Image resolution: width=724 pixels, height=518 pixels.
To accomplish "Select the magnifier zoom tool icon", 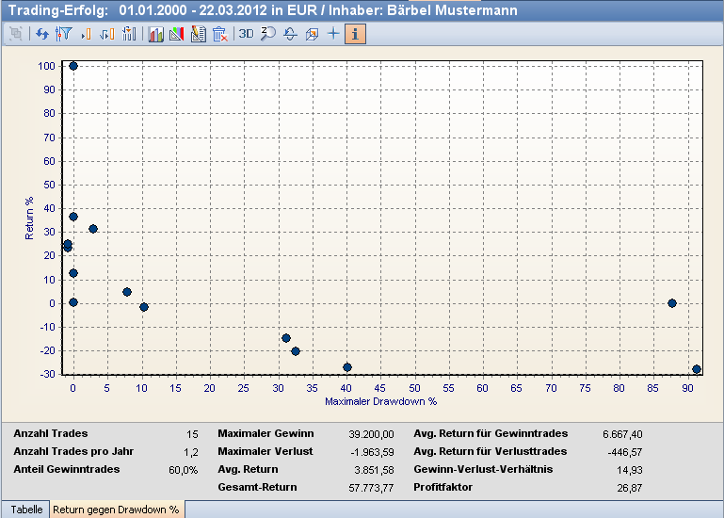I will click(267, 34).
